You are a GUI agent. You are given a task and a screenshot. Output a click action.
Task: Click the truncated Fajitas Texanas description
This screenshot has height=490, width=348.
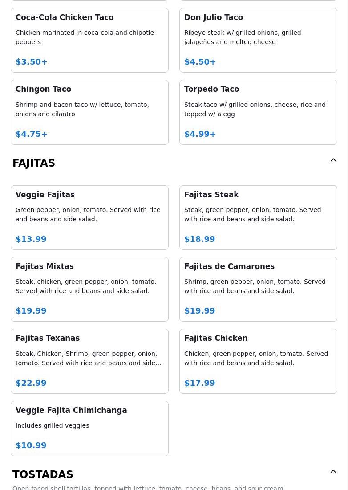pos(89,359)
